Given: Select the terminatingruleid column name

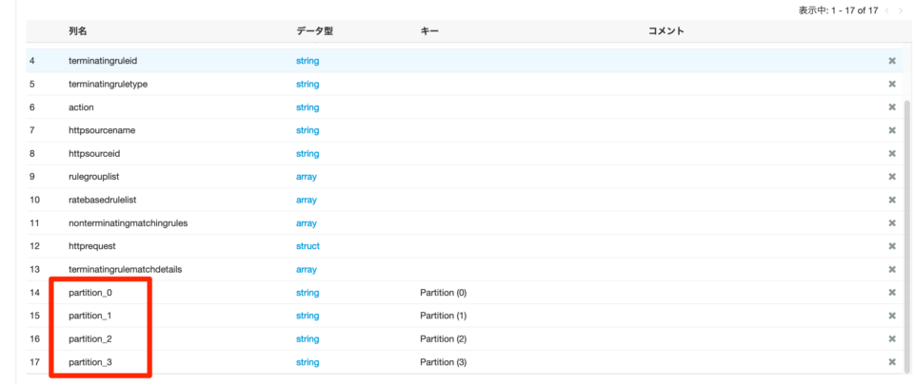Looking at the screenshot, I should (x=103, y=61).
